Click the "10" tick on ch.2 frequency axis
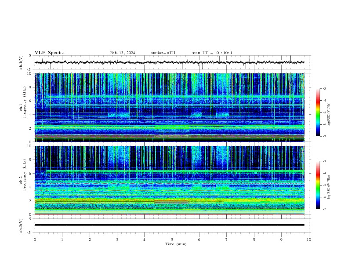Image resolution: width=348 pixels, height=269 pixels. pyautogui.click(x=29, y=146)
